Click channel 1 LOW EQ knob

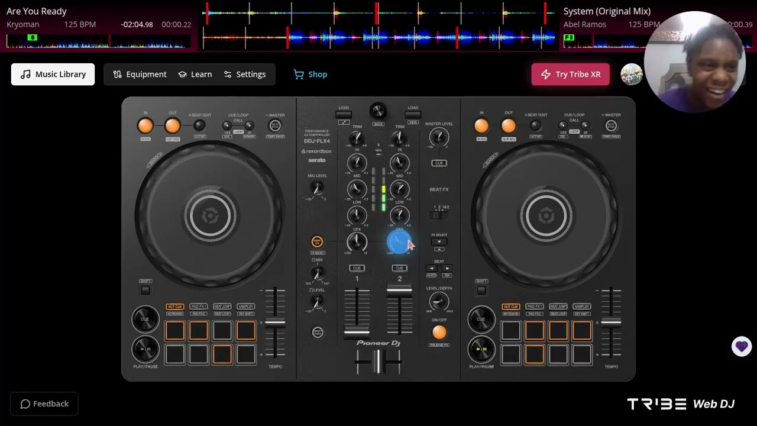coord(357,216)
